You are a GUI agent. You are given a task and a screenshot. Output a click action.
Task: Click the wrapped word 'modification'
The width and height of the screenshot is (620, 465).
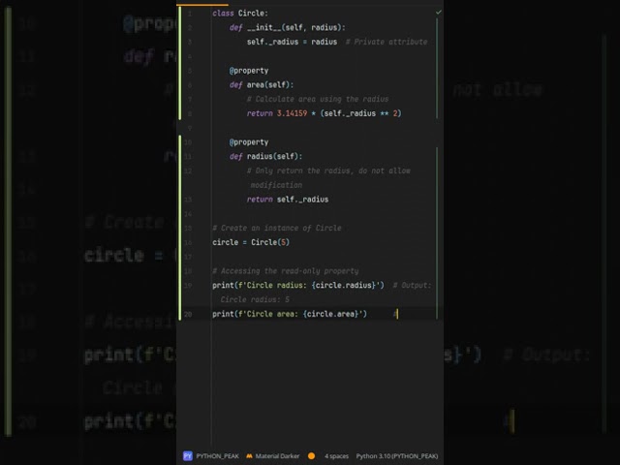[x=276, y=185]
